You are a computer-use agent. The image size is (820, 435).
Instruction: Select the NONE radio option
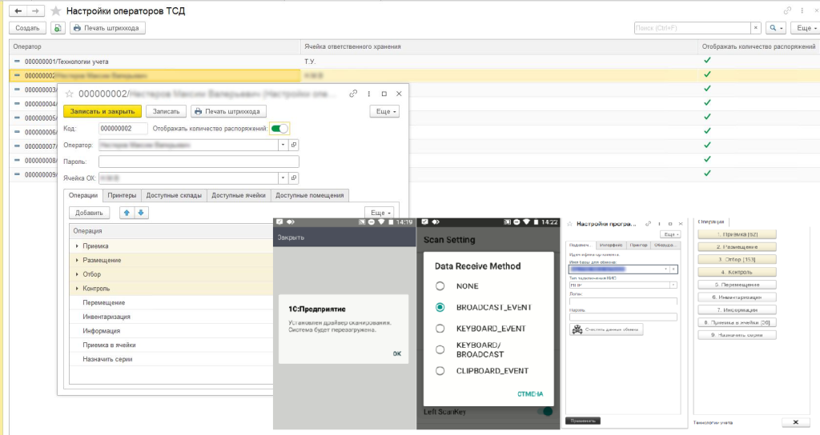click(440, 286)
